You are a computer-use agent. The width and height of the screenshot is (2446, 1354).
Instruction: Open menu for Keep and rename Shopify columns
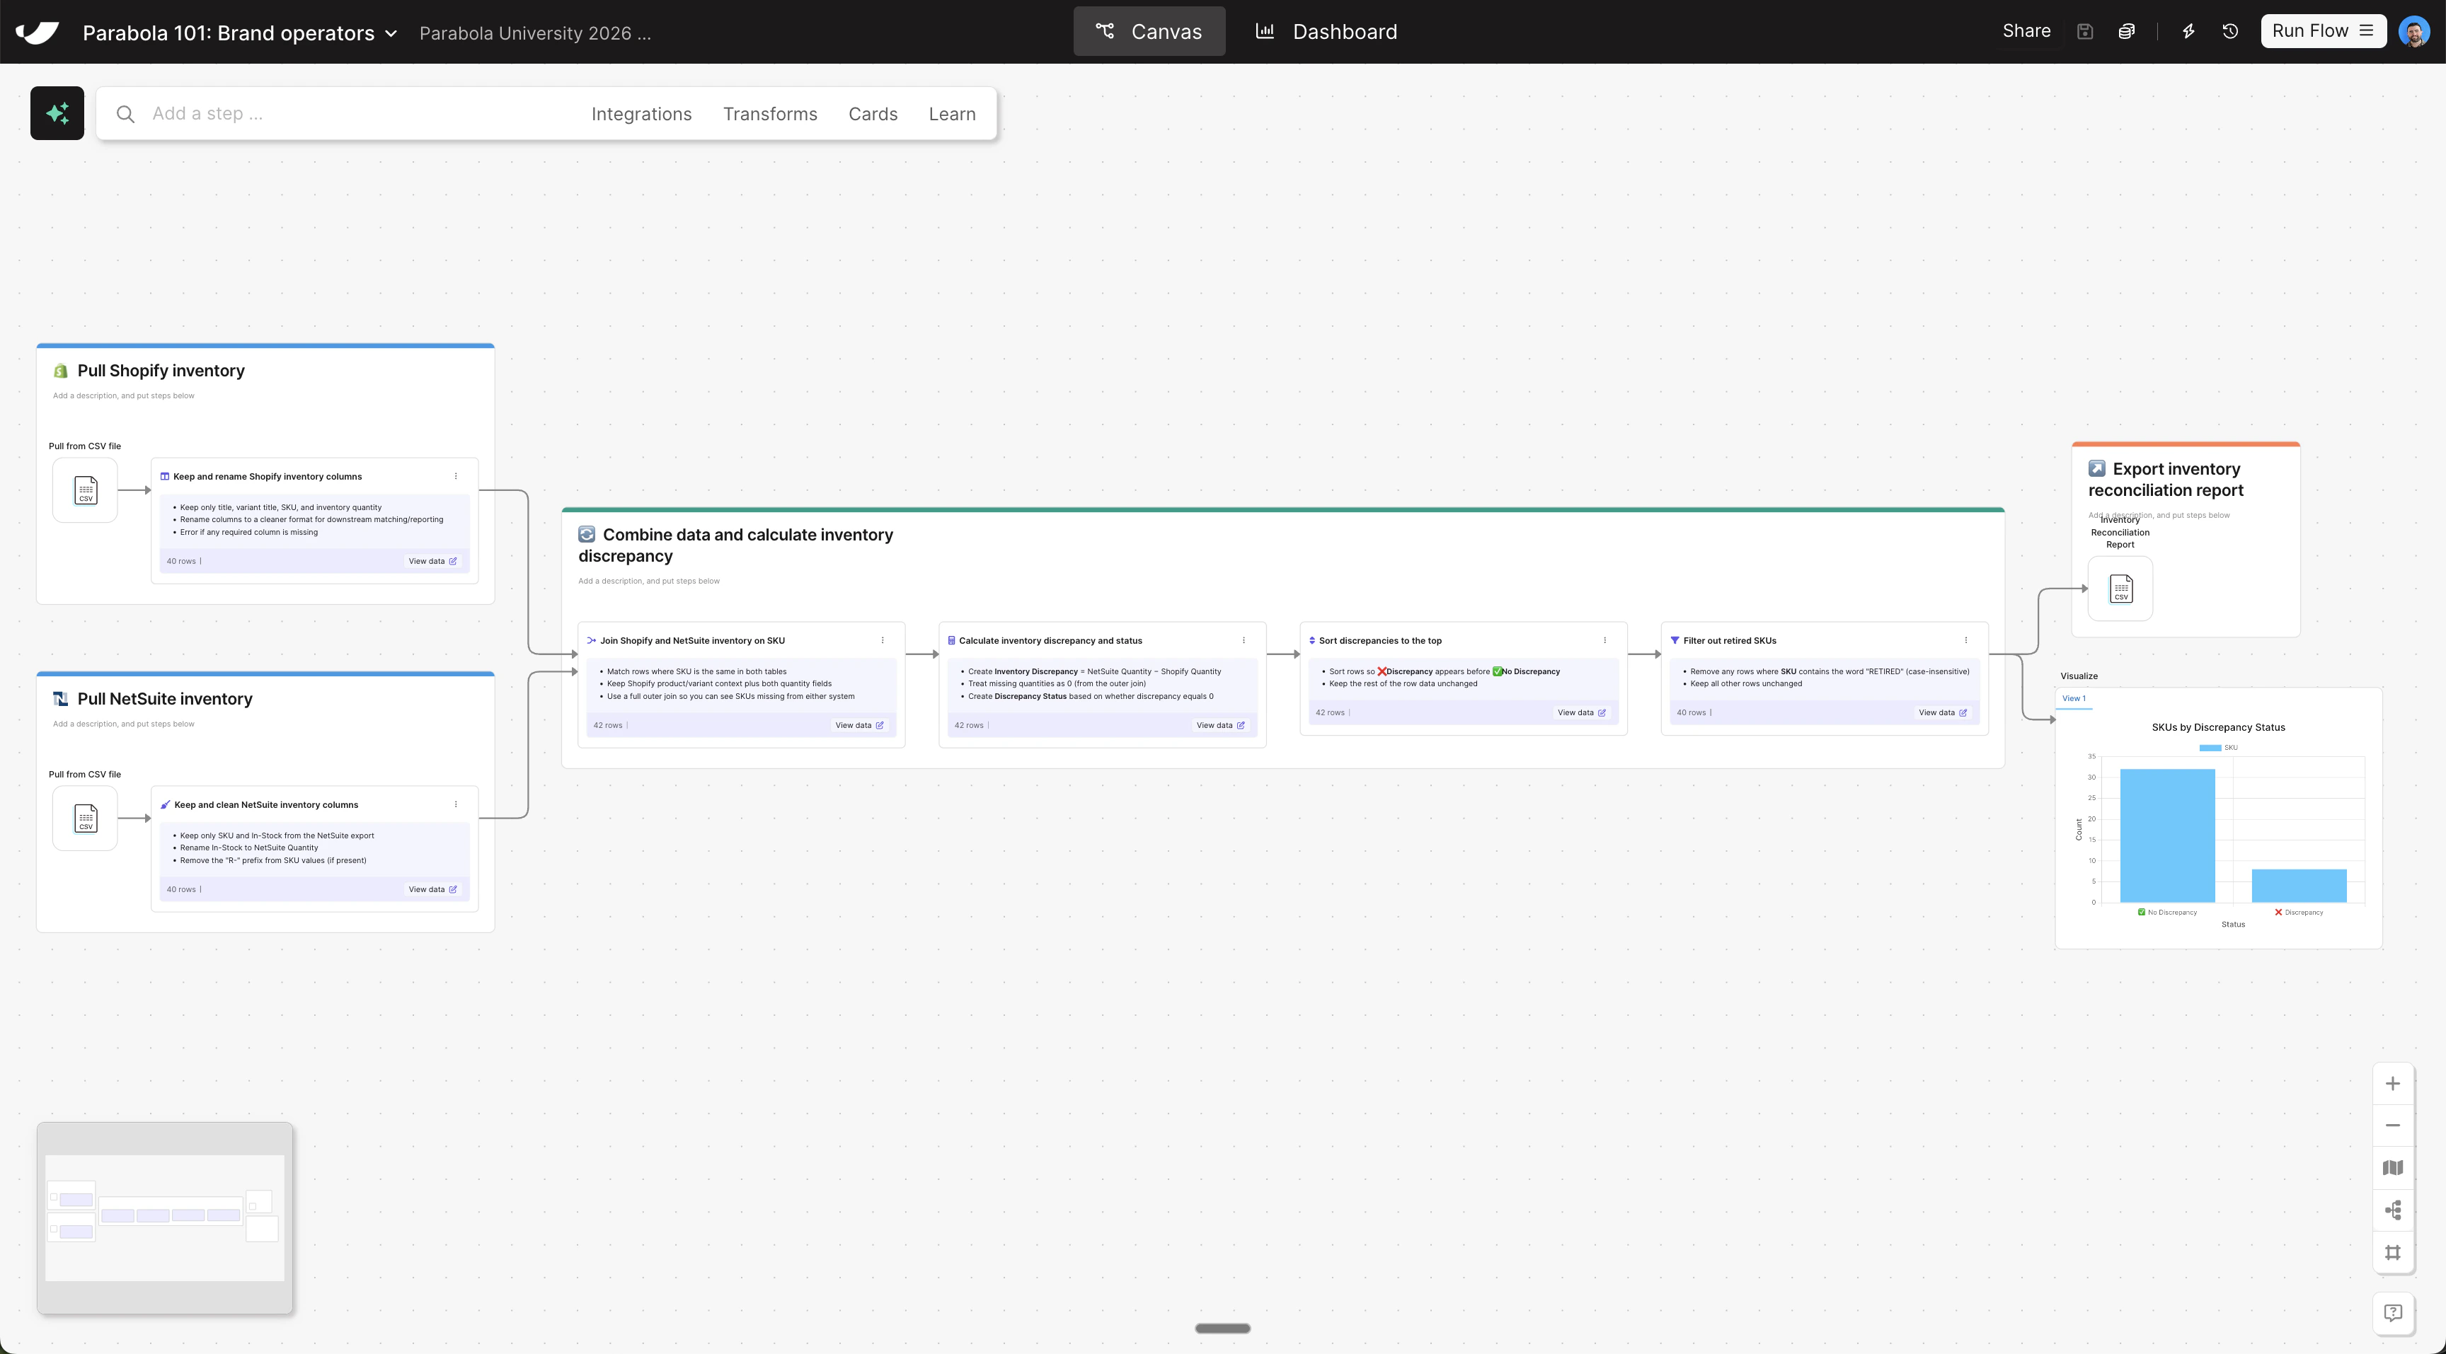(456, 476)
